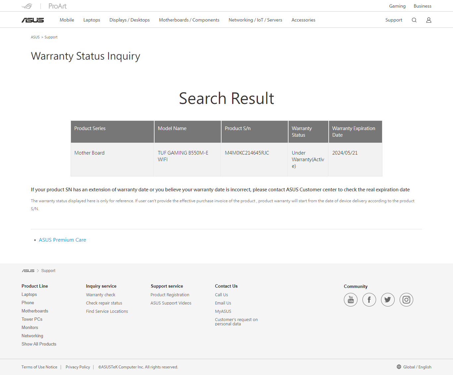
Task: Visit ASUS YouTube channel icon
Action: 351,300
